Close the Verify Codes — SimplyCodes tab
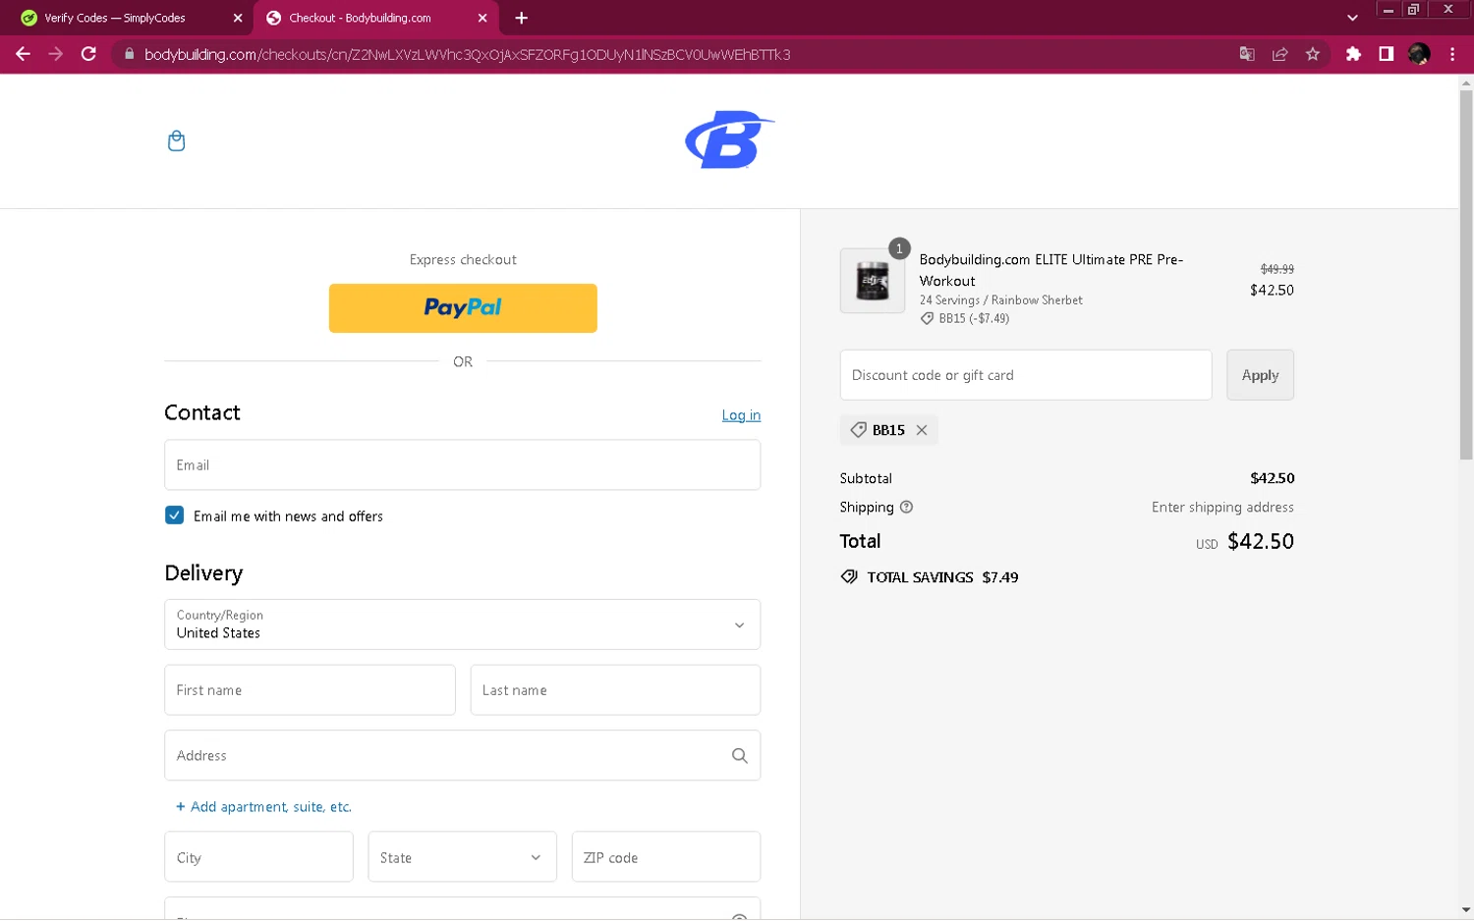This screenshot has height=921, width=1474. coord(238,18)
